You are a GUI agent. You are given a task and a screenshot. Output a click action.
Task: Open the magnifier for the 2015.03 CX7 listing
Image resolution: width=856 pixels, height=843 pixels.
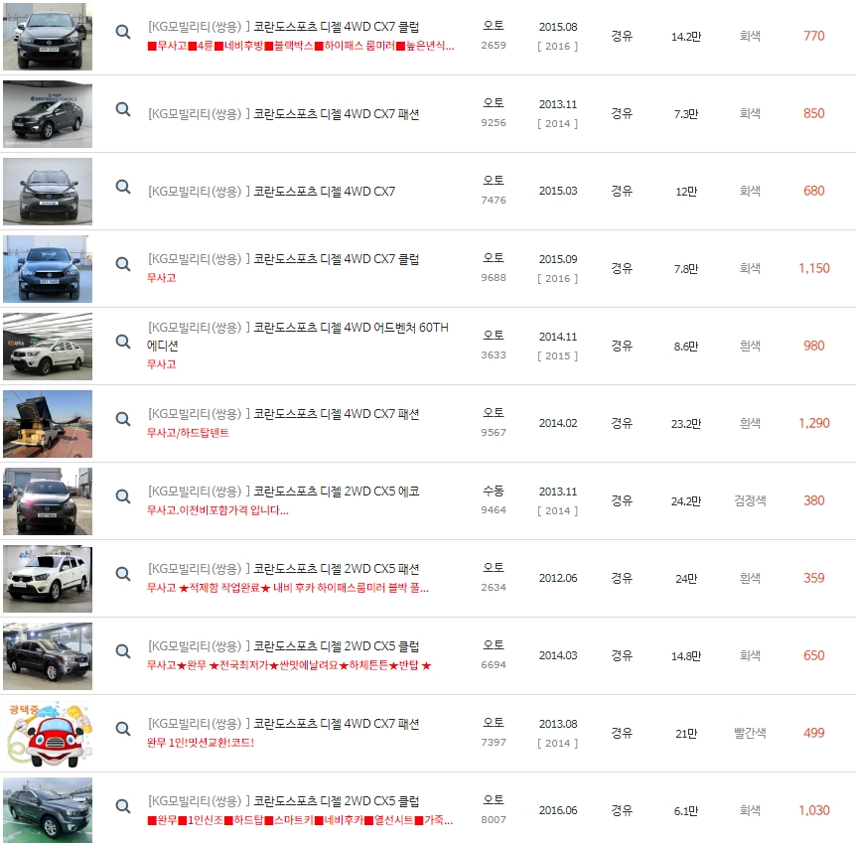123,184
